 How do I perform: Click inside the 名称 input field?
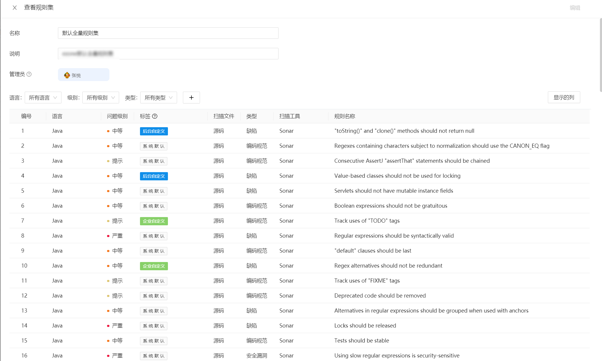point(168,33)
